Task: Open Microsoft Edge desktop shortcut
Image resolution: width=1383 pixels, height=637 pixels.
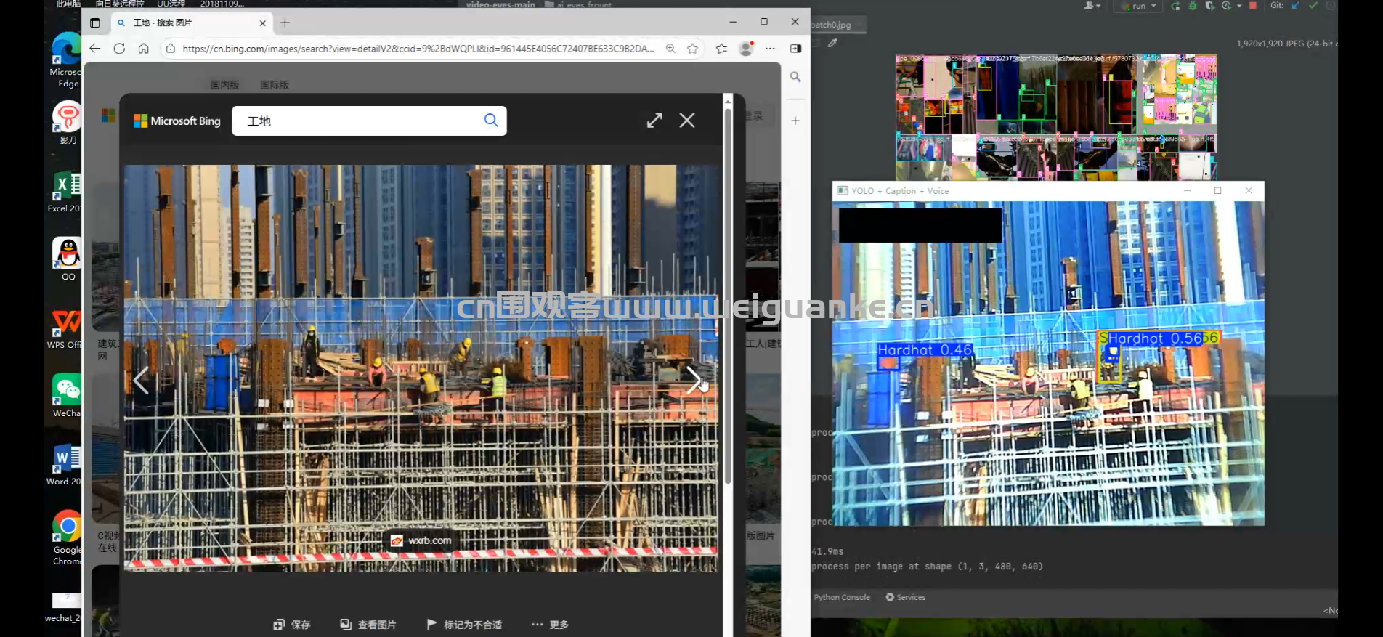Action: coord(66,61)
